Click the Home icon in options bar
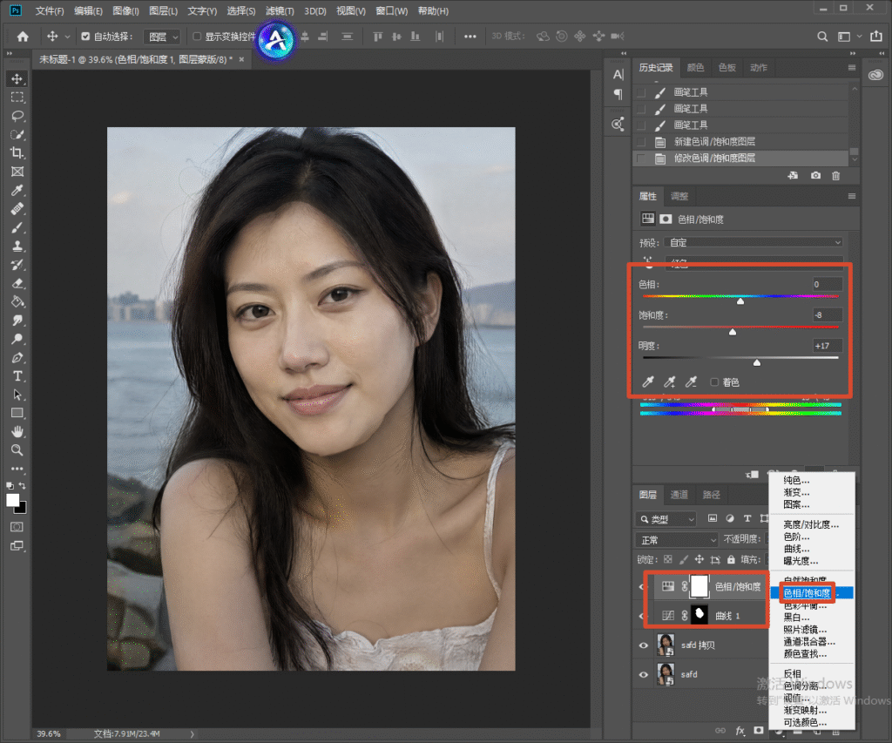The height and width of the screenshot is (743, 892). coord(23,37)
